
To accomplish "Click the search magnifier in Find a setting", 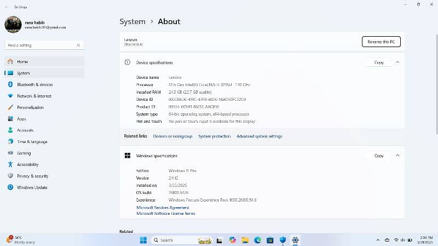I will (78, 45).
